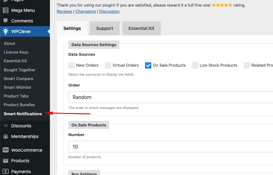The width and height of the screenshot is (273, 175).
Task: Enable the New Orders checkbox
Action: (x=71, y=65)
